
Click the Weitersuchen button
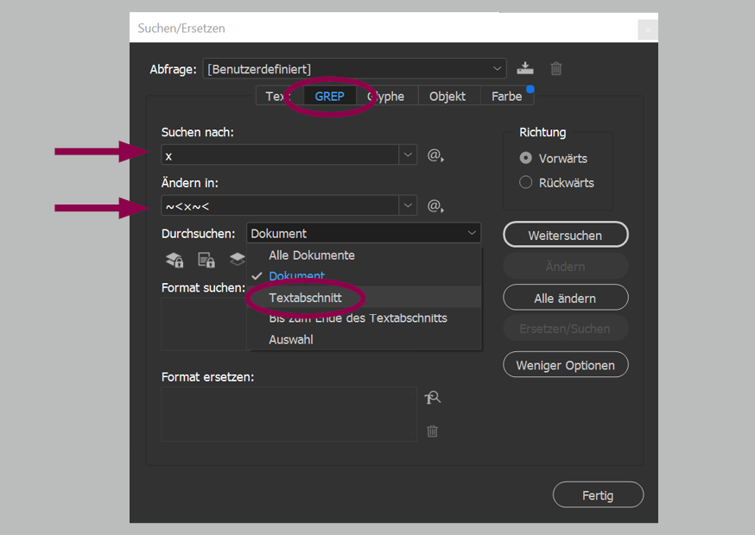tap(565, 236)
